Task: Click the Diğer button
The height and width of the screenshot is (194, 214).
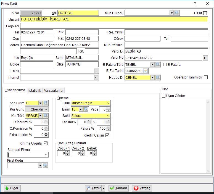Action: (12, 188)
